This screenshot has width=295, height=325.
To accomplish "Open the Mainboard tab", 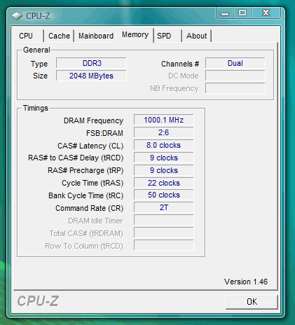I will click(96, 36).
